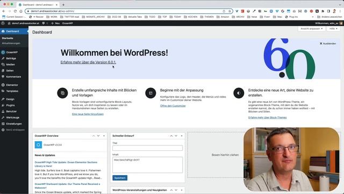Dismiss welcome panel with Ausblenden
Image resolution: width=344 pixels, height=194 pixels.
pos(328,44)
